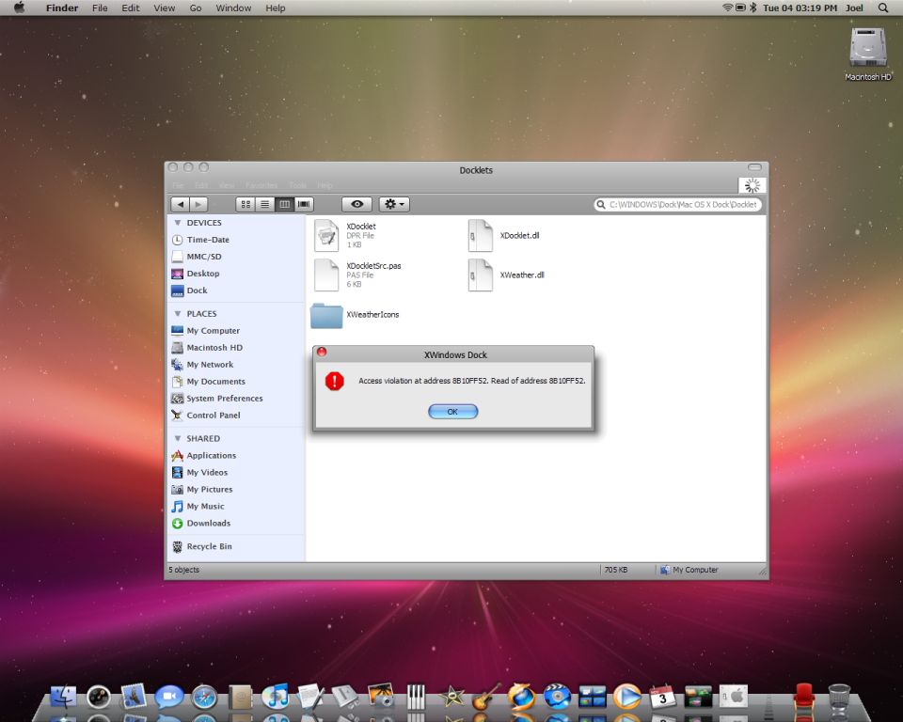Switch to icon view mode

pyautogui.click(x=246, y=204)
